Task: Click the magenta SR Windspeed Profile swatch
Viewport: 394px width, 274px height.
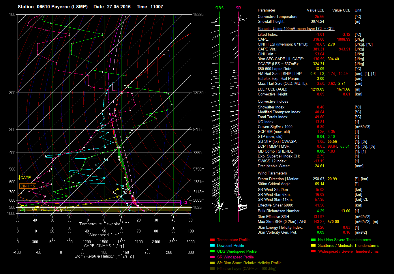Action: click(213, 257)
